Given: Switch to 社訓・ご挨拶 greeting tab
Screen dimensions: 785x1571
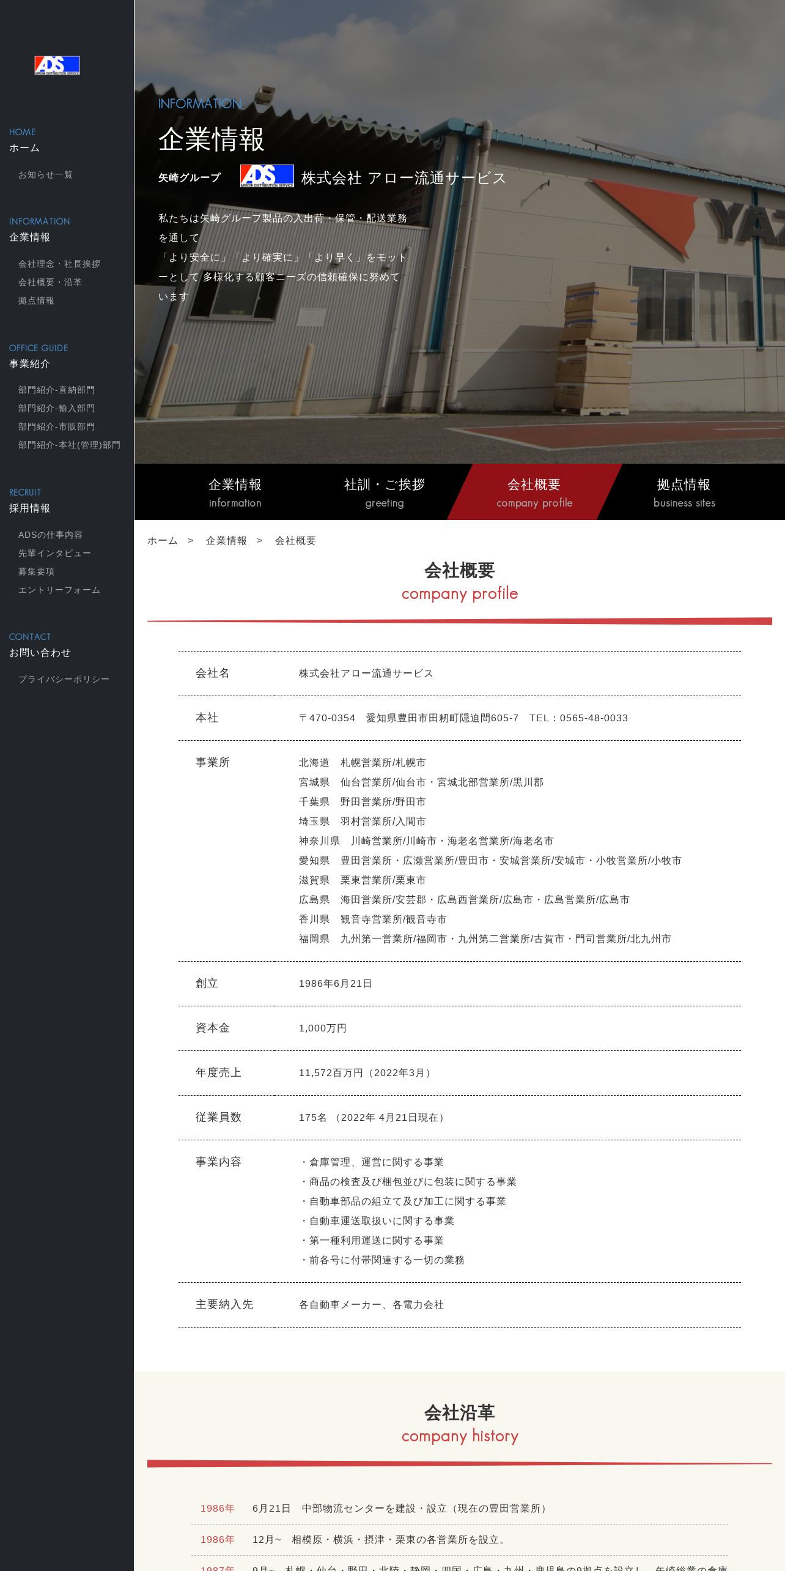Looking at the screenshot, I should pyautogui.click(x=385, y=492).
